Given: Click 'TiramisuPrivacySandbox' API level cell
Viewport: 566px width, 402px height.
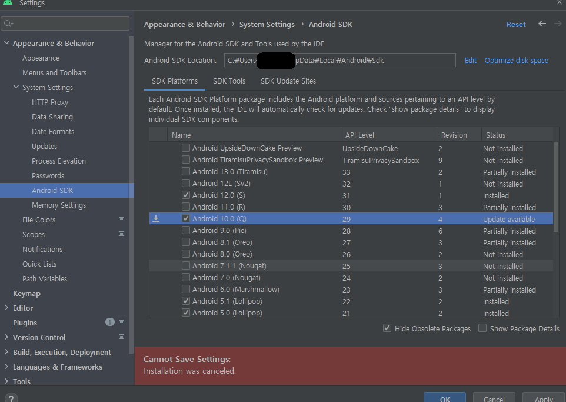Looking at the screenshot, I should coord(381,160).
